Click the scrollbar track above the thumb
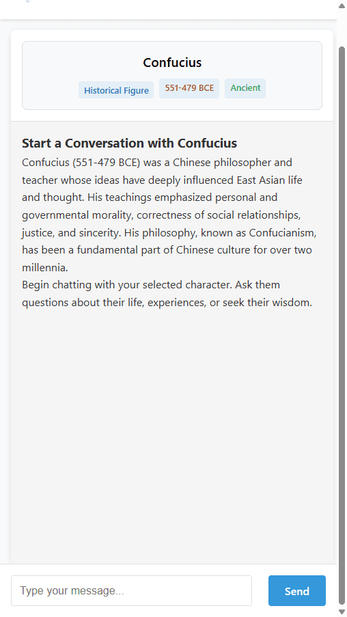347x617 pixels. coord(342,27)
